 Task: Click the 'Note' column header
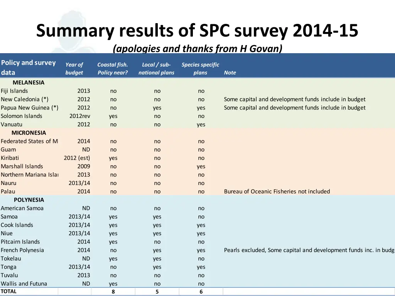(230, 72)
